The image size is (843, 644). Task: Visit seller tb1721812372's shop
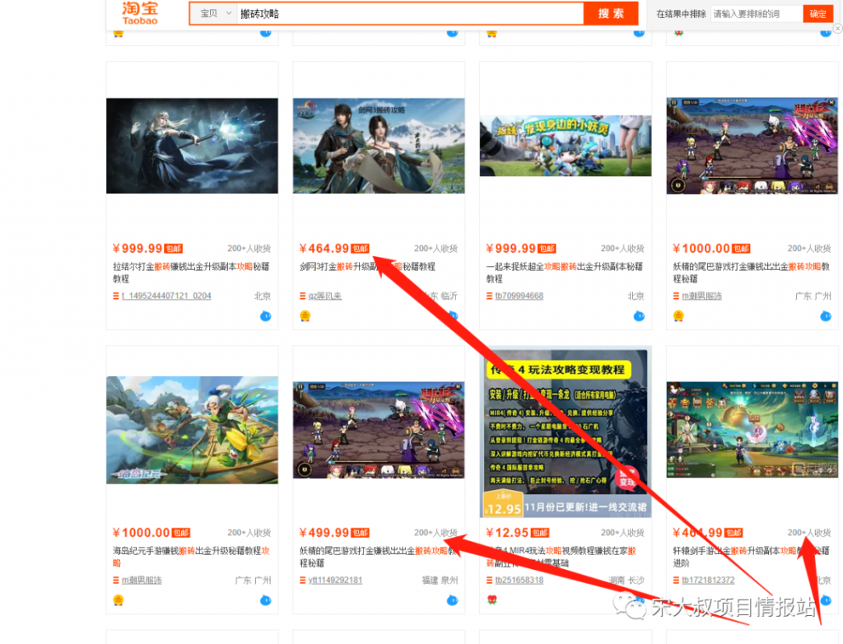pyautogui.click(x=708, y=580)
